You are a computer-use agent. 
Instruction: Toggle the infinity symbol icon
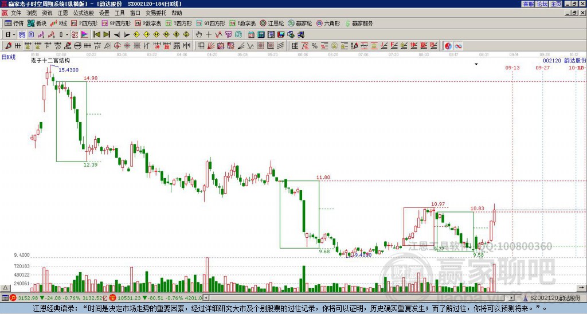458,46
